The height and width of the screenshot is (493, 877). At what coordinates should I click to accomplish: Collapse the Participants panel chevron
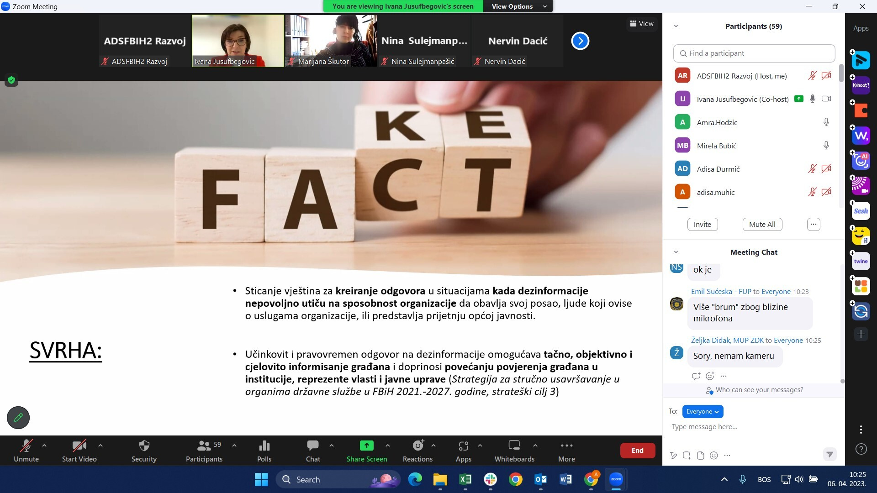tap(676, 26)
